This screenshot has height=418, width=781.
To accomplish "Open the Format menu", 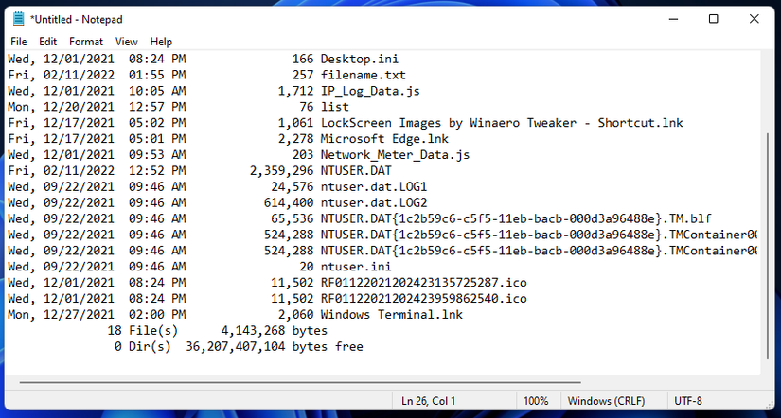I will [86, 42].
